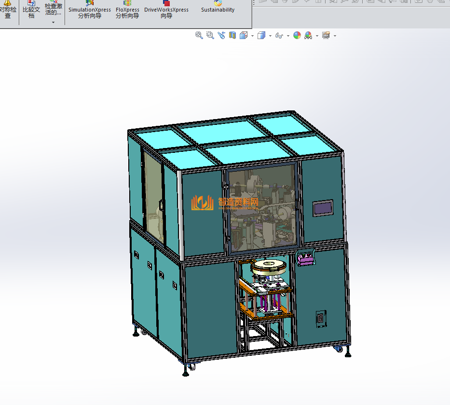The height and width of the screenshot is (405, 450).
Task: Open the Edit Appearance color ball
Action: (x=297, y=35)
